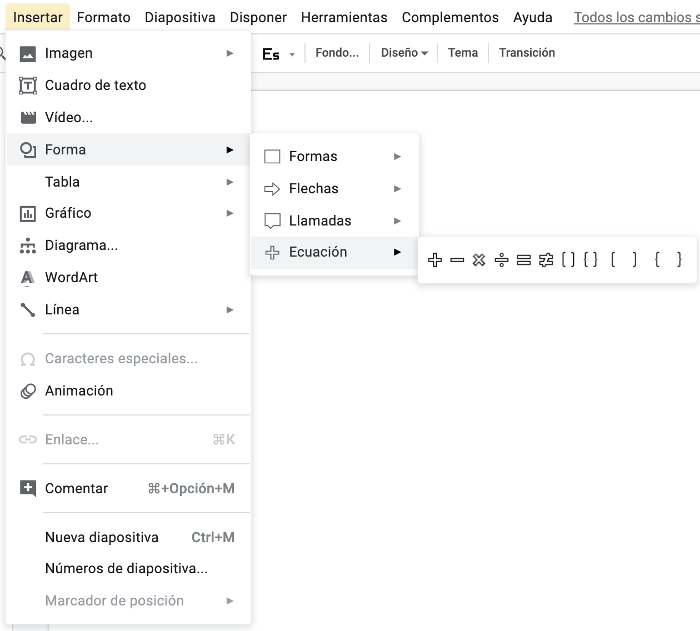Insert the plus sign equation shape
Image resolution: width=700 pixels, height=631 pixels.
click(435, 259)
